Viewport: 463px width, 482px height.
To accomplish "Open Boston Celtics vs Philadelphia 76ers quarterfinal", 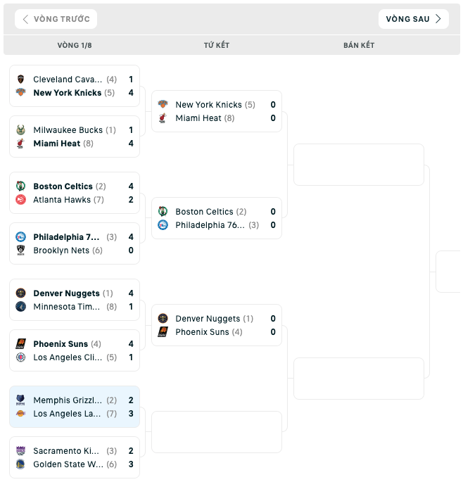I will click(x=217, y=218).
